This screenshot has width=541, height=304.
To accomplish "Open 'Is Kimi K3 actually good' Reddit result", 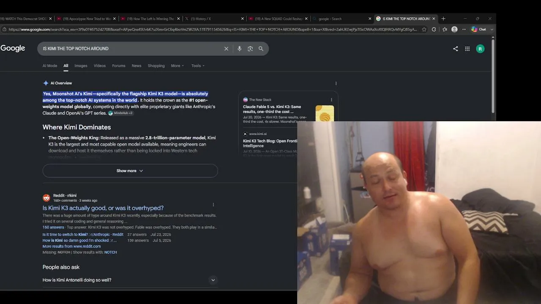I will click(x=103, y=208).
